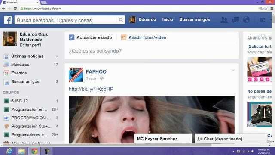Open the FAFHOO post image
This screenshot has width=275, height=155.
click(152, 120)
